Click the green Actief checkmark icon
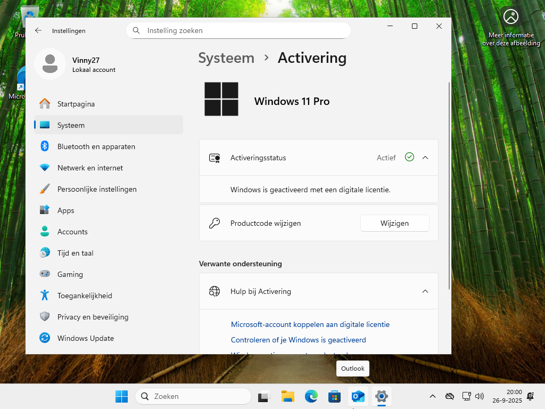Image resolution: width=545 pixels, height=409 pixels. coord(409,157)
